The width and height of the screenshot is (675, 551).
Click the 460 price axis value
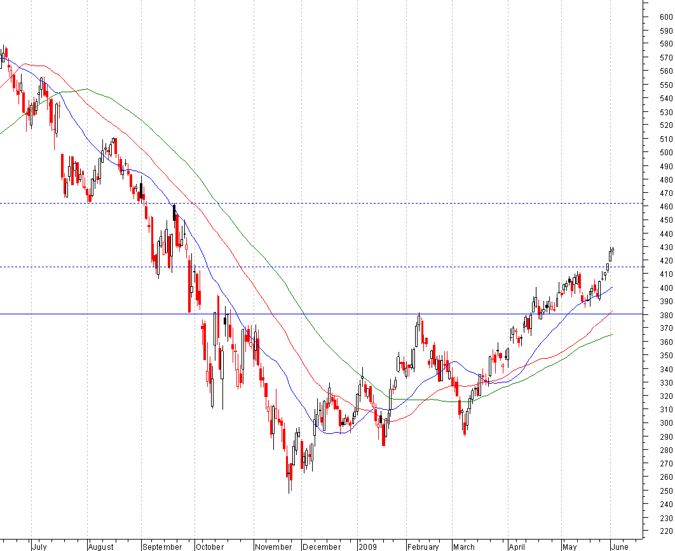(x=666, y=206)
